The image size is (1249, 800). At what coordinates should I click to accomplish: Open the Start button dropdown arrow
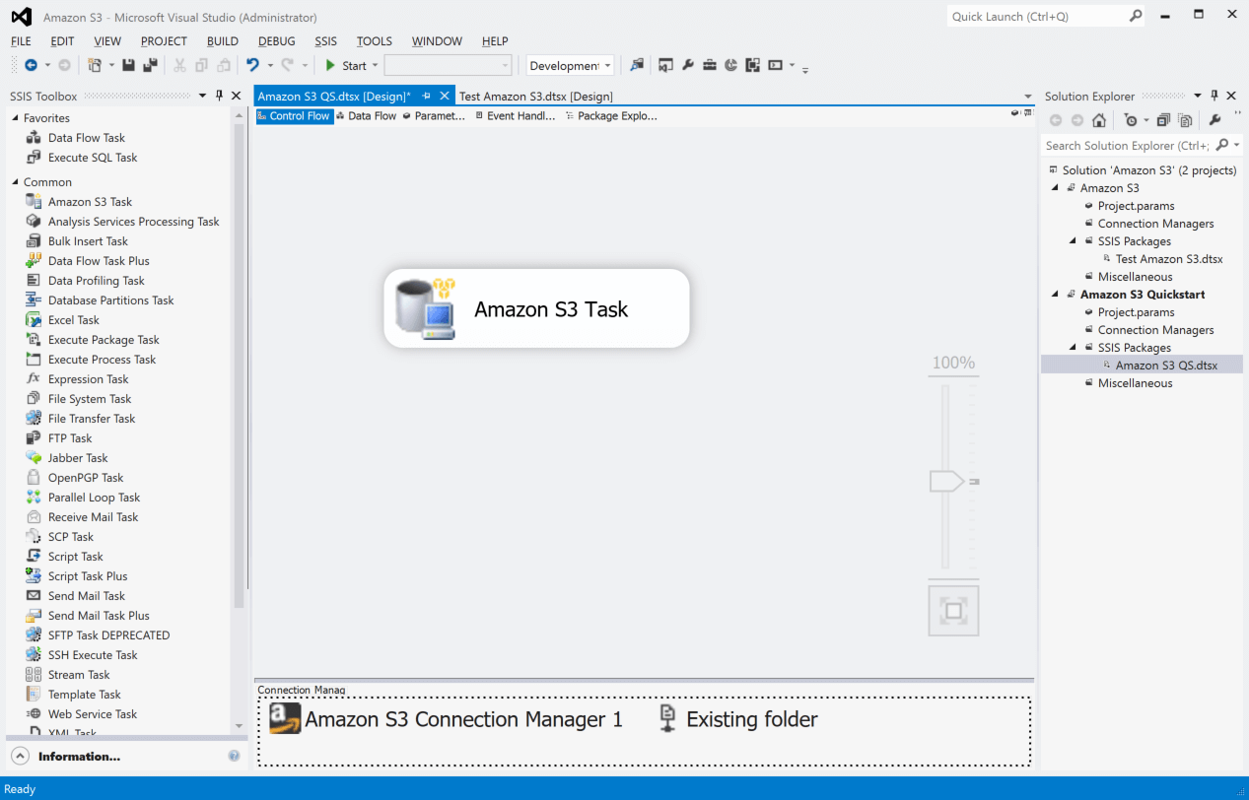click(x=375, y=66)
